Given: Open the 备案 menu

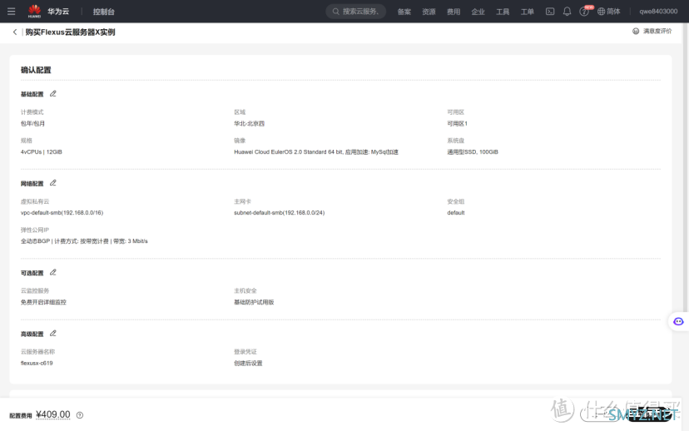Looking at the screenshot, I should [404, 12].
